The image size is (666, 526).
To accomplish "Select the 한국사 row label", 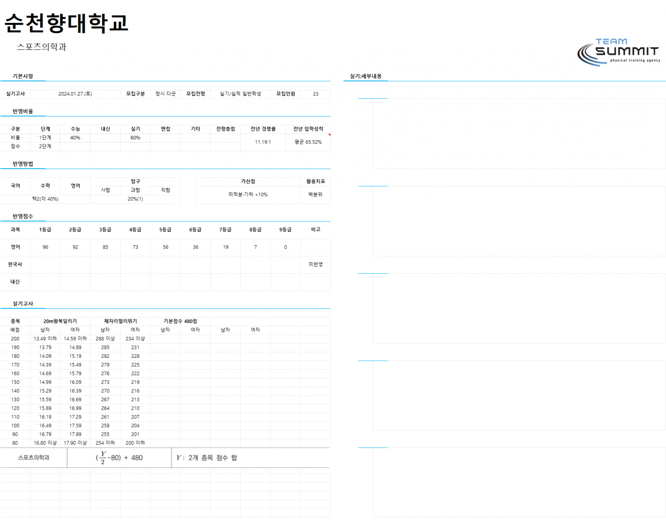I will (15, 264).
